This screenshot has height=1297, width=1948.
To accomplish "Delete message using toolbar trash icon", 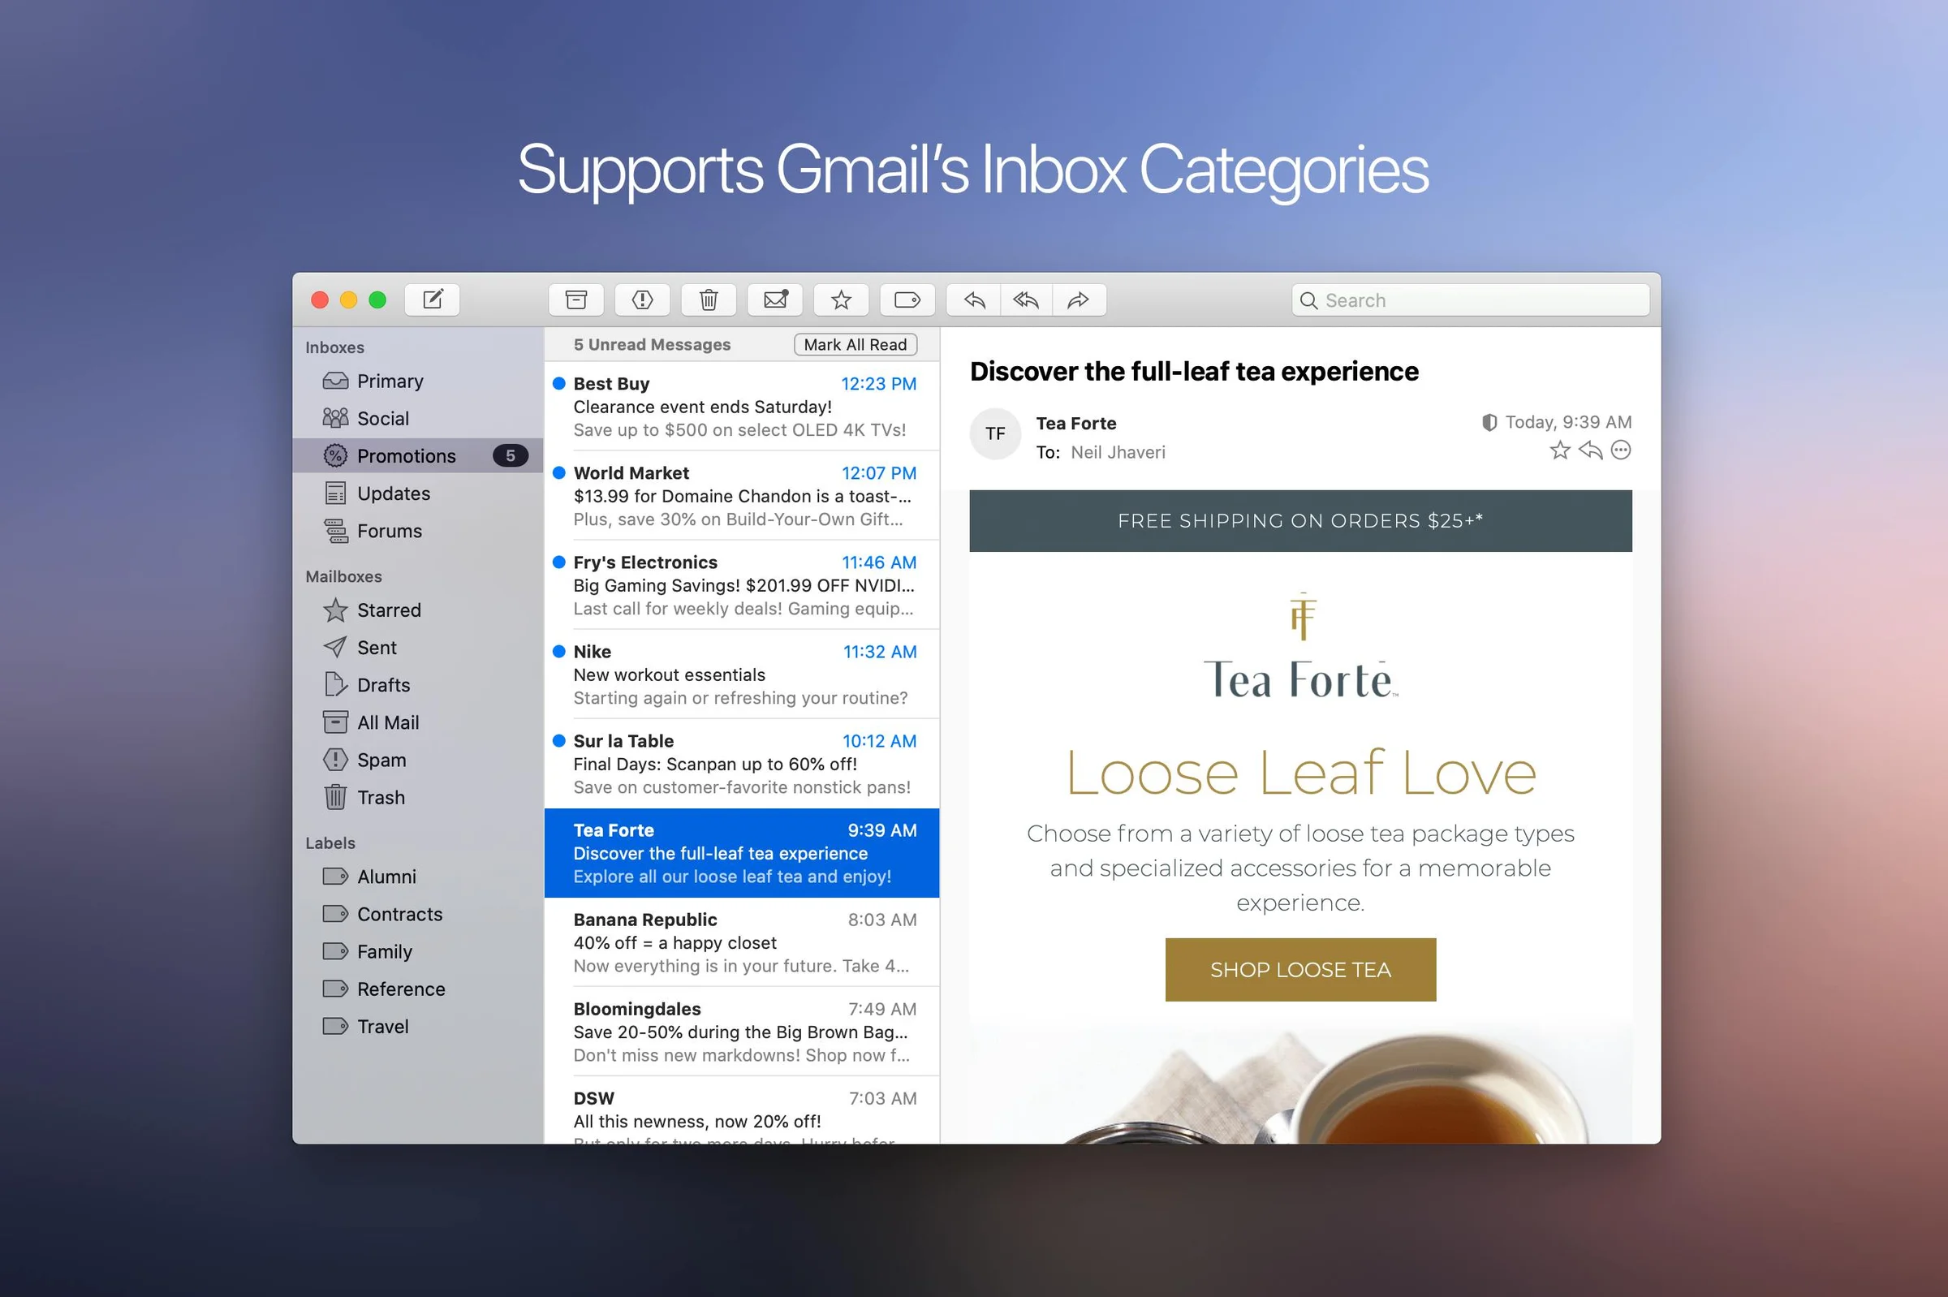I will pos(708,299).
